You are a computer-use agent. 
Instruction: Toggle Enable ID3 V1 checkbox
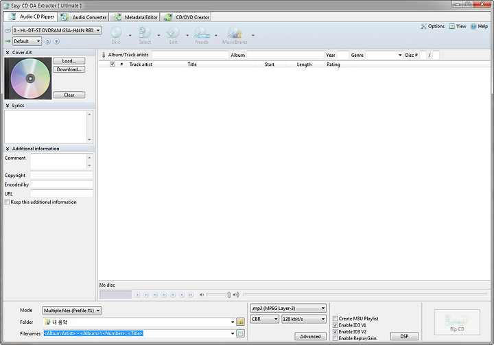pyautogui.click(x=336, y=325)
